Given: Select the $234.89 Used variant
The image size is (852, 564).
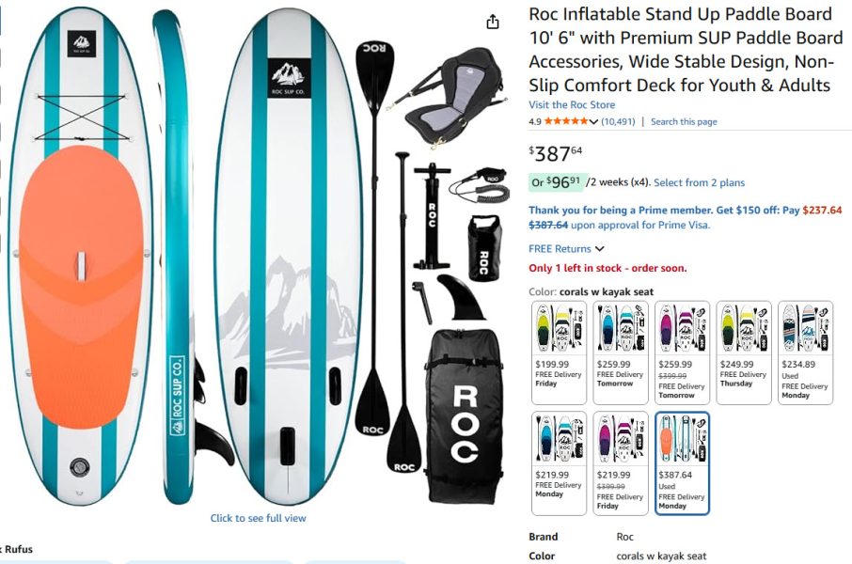Looking at the screenshot, I should pos(805,352).
